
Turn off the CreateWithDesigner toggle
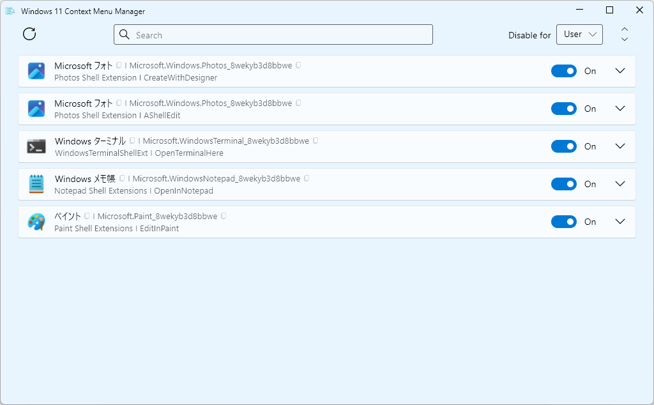click(x=563, y=71)
